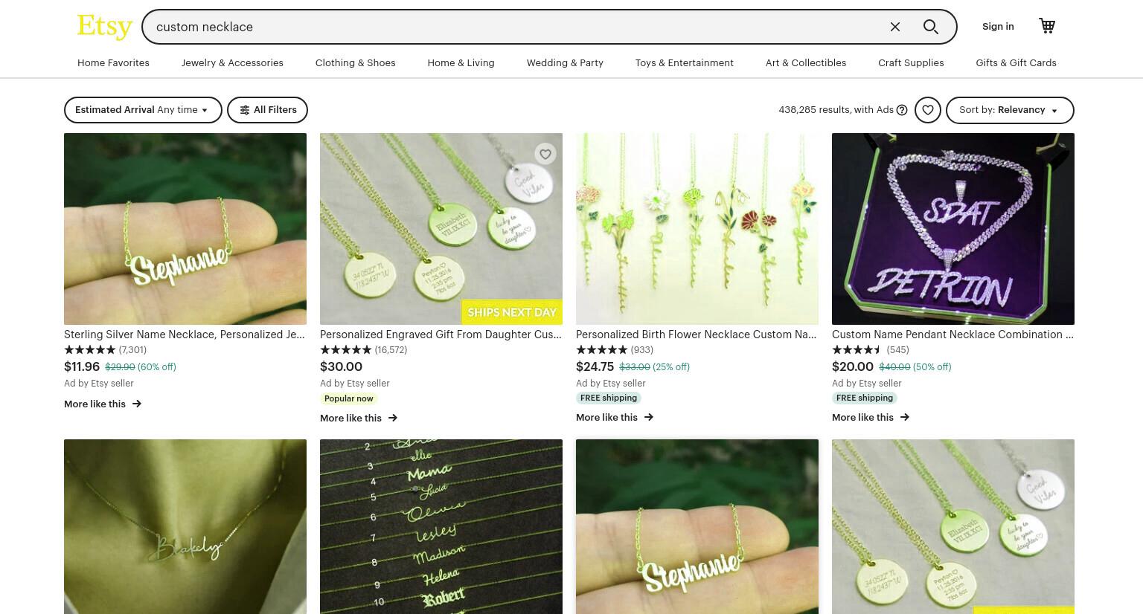Open Wedding & Party category menu
This screenshot has width=1143, height=614.
click(x=565, y=63)
